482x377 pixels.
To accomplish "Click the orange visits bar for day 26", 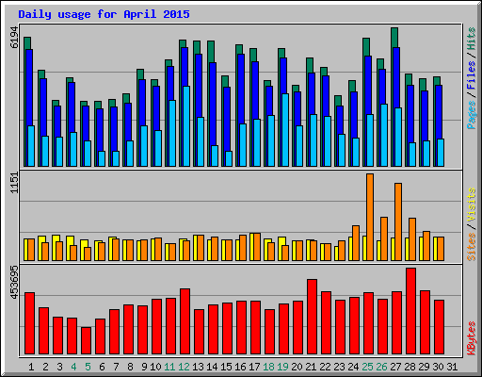I will 384,238.
